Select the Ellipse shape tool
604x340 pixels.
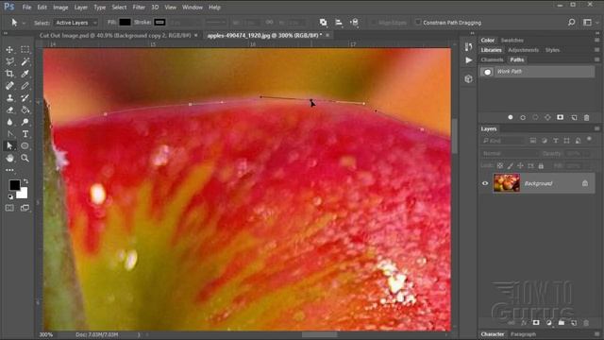coord(25,145)
